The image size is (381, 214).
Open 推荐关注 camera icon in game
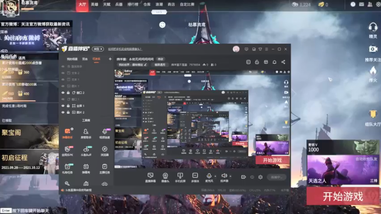pos(373,53)
